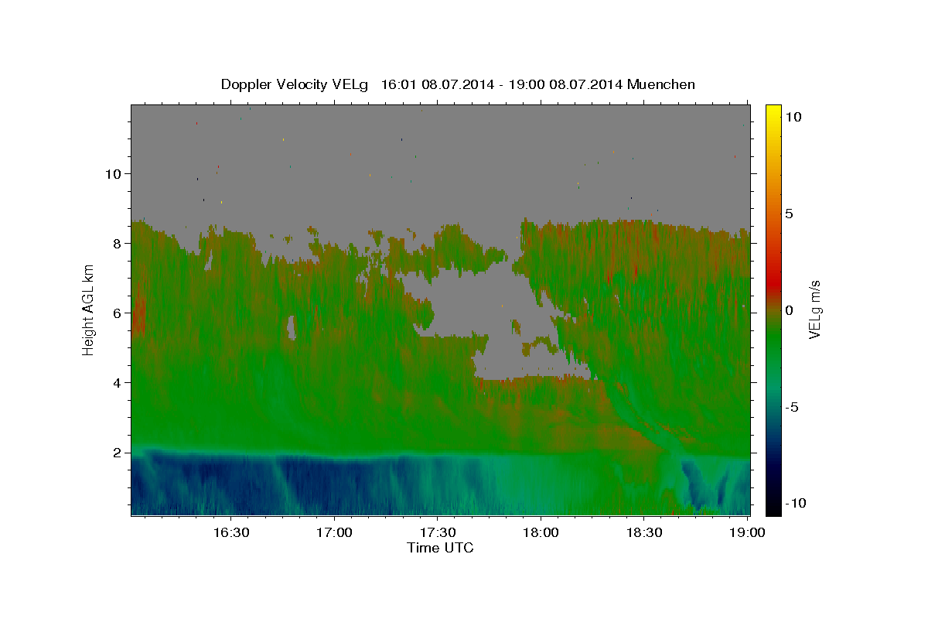This screenshot has width=928, height=619.
Task: Click the location name "Muenchen" in the title
Action: 661,84
